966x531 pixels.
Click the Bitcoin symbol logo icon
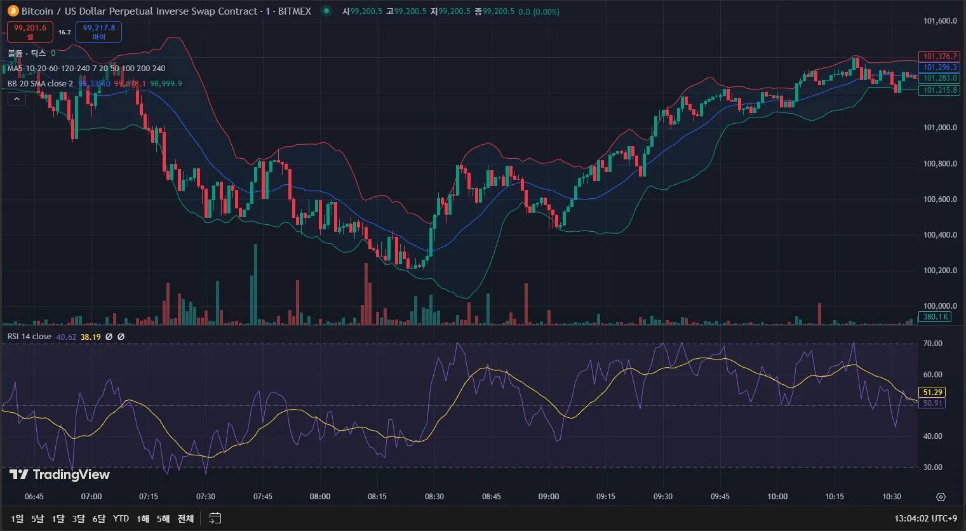pyautogui.click(x=13, y=11)
